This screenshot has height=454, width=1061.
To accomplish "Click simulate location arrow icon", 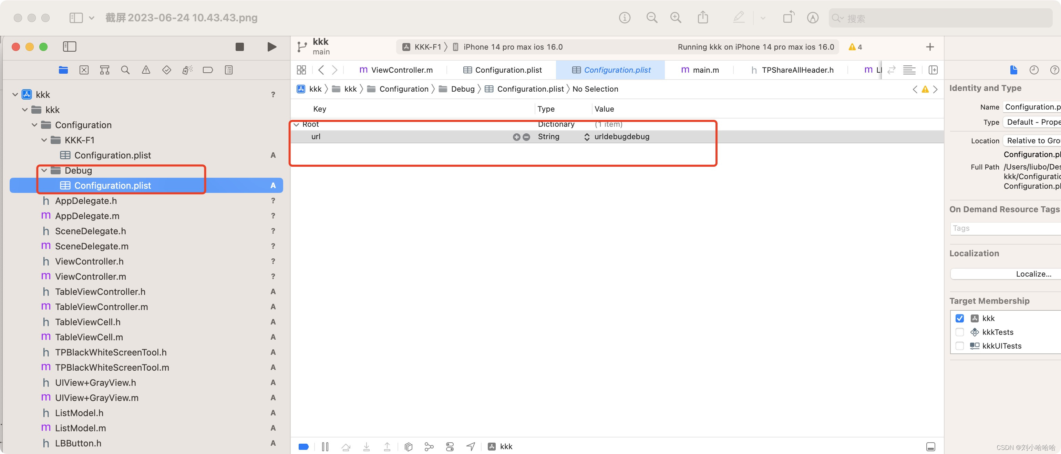I will click(x=470, y=446).
